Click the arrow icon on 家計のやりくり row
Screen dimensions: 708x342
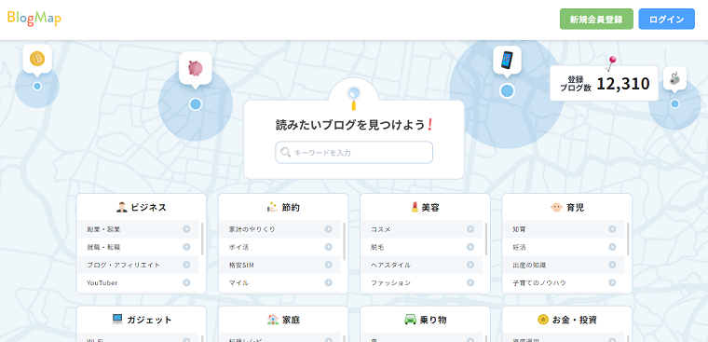328,229
